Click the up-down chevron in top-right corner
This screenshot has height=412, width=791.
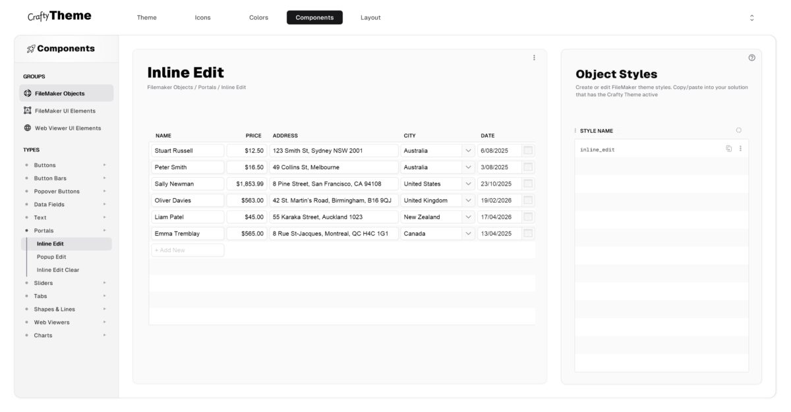(x=752, y=18)
